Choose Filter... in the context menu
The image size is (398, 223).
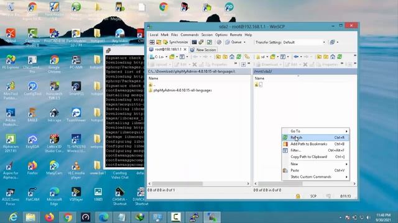[x=315, y=151]
